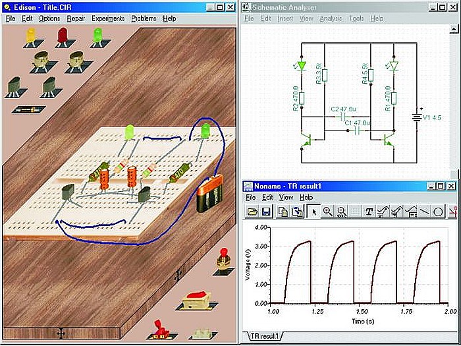
Task: Select the pointer arrow tool in diagram toolbar
Action: [313, 212]
